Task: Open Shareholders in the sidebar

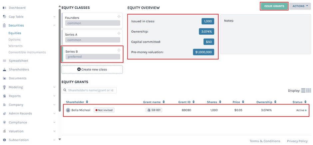Action: click(19, 70)
